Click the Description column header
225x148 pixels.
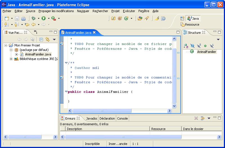[107, 129]
